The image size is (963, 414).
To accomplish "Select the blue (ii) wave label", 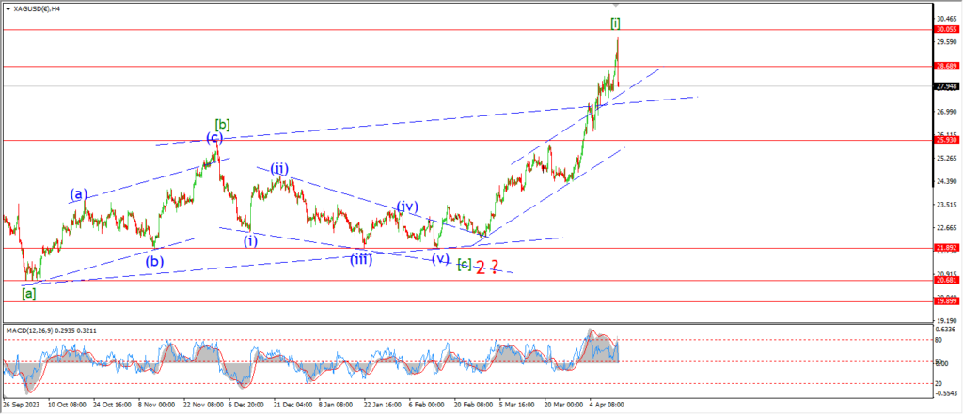I will tap(279, 168).
